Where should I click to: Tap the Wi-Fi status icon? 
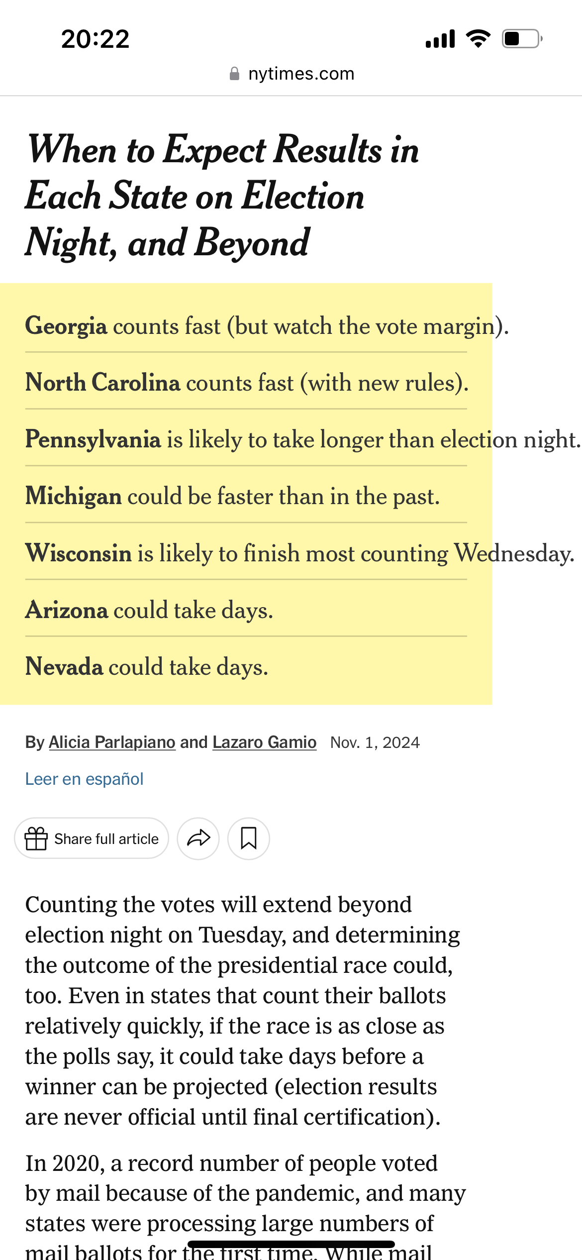(478, 38)
